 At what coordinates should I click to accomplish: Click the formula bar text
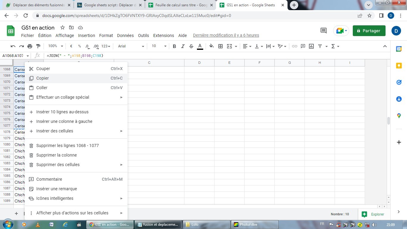pyautogui.click(x=75, y=56)
